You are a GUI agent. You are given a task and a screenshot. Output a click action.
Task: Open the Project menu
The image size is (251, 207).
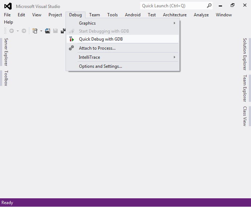coord(55,15)
